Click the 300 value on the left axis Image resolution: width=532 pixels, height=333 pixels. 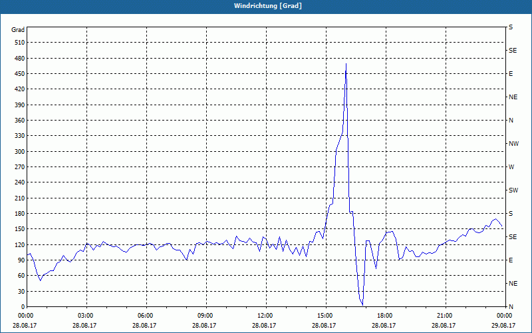20,152
